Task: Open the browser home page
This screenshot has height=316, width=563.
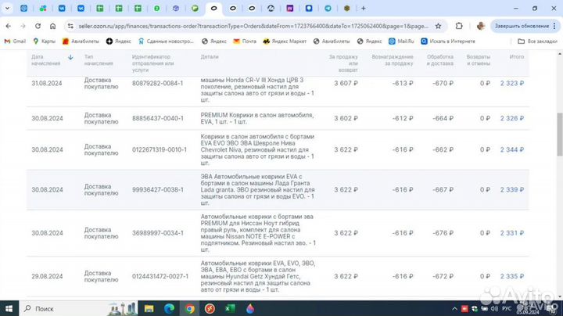Action: [53, 27]
